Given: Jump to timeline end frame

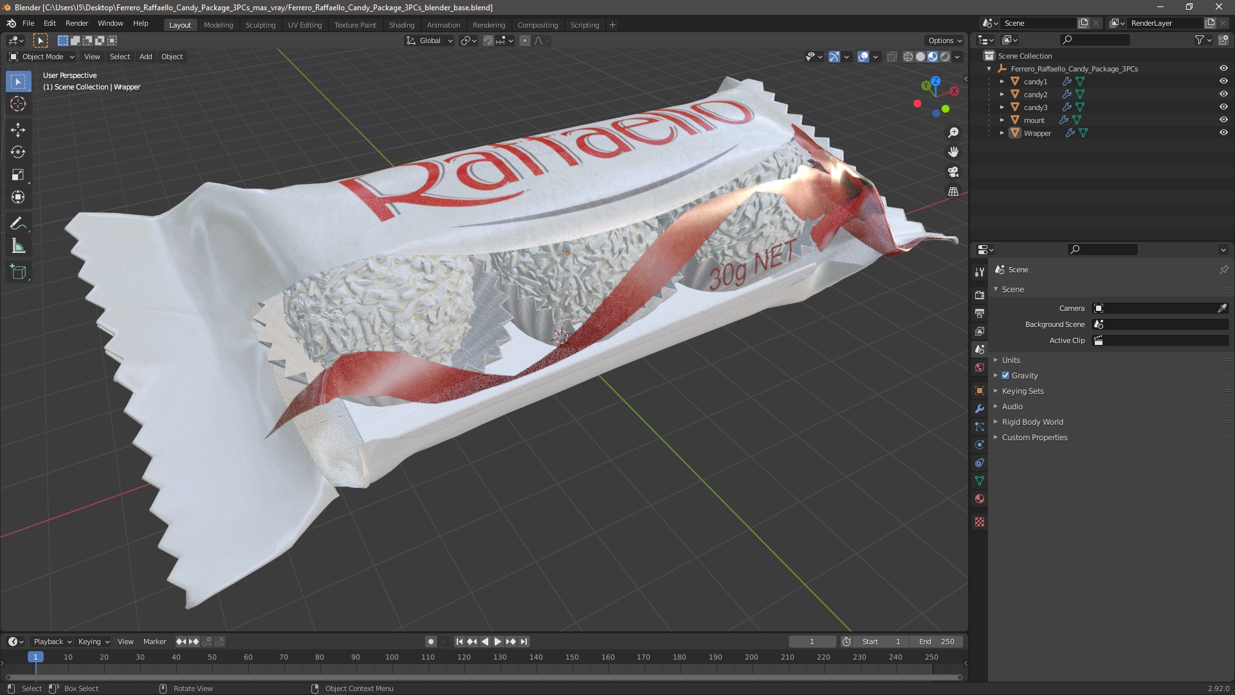Looking at the screenshot, I should click(x=524, y=642).
